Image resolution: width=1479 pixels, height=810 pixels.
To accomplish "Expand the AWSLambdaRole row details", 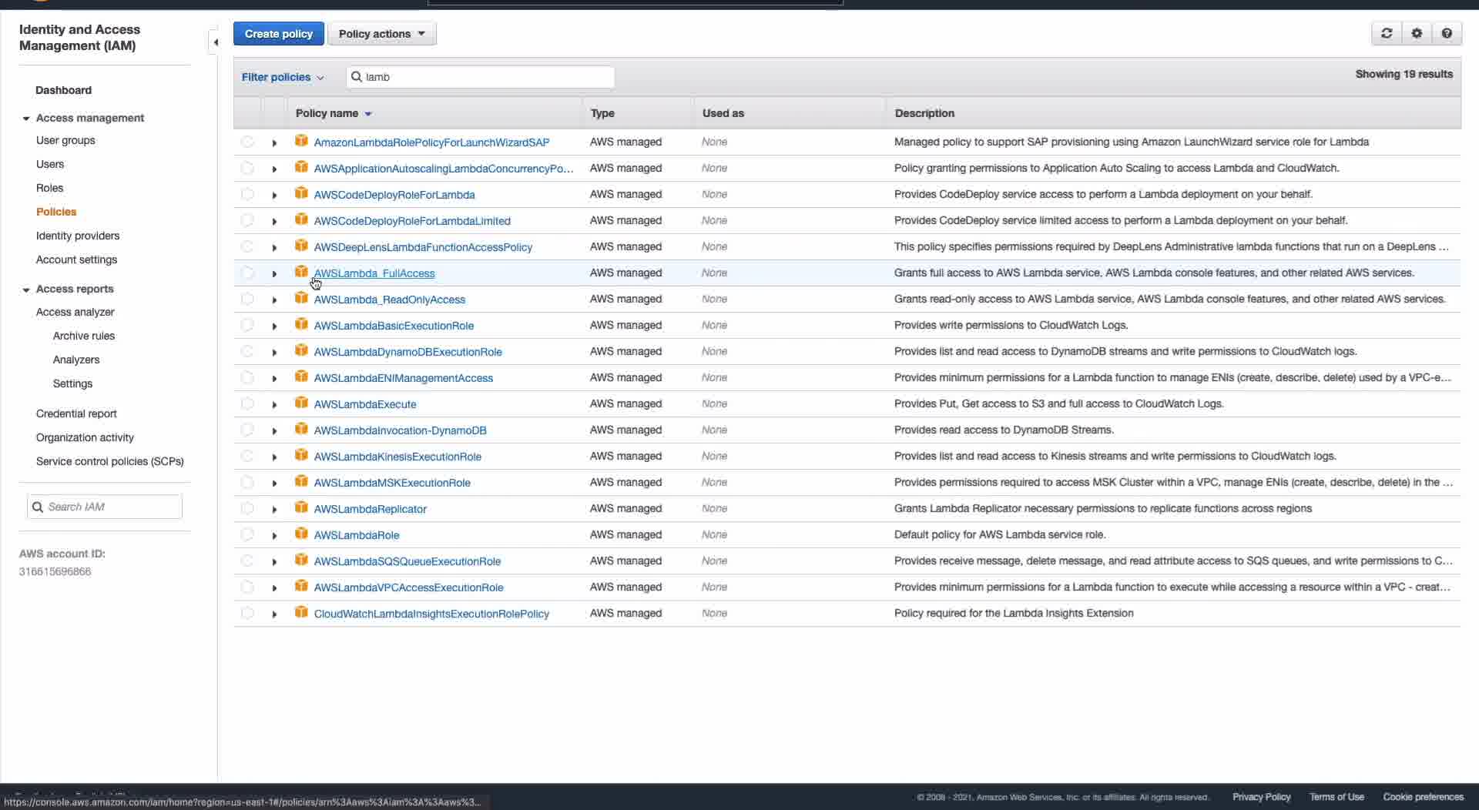I will click(274, 535).
